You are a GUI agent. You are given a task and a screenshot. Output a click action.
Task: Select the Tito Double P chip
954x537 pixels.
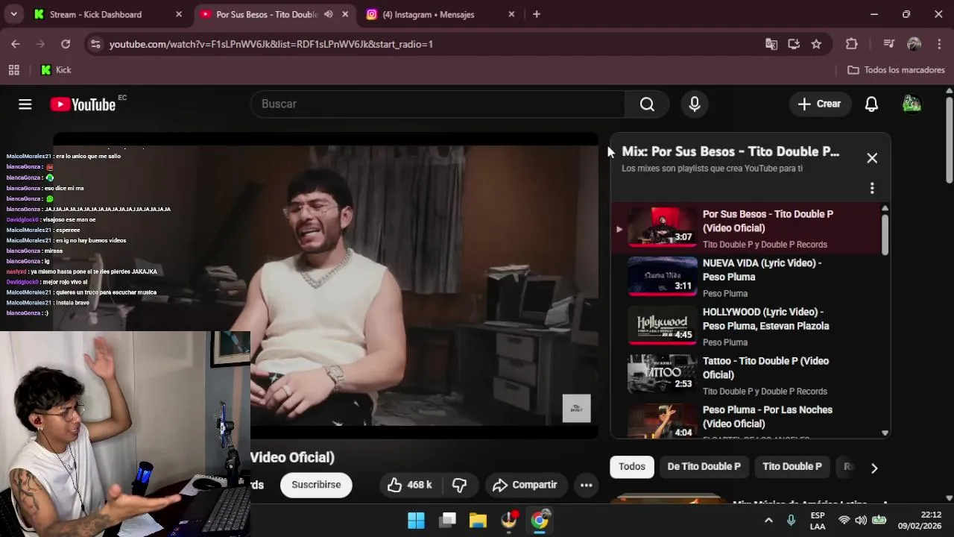(792, 467)
